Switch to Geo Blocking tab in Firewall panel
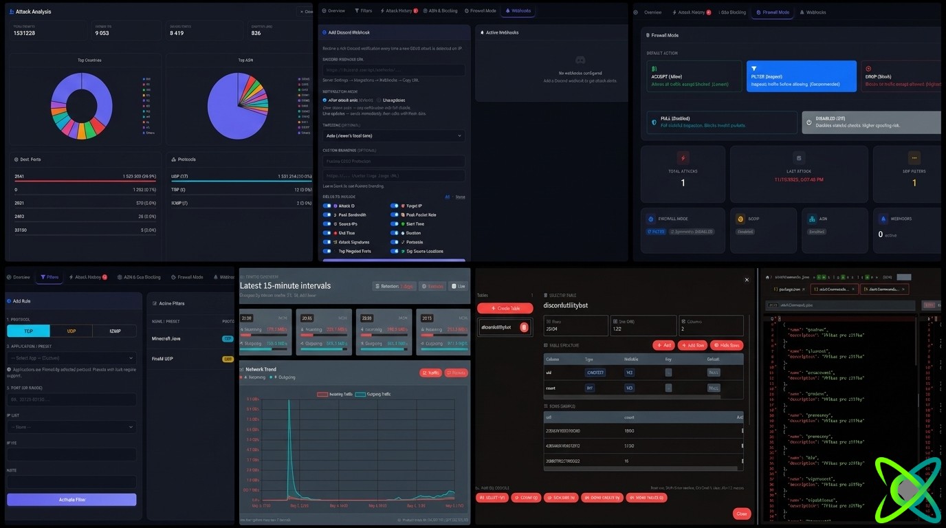This screenshot has height=528, width=946. [x=733, y=12]
